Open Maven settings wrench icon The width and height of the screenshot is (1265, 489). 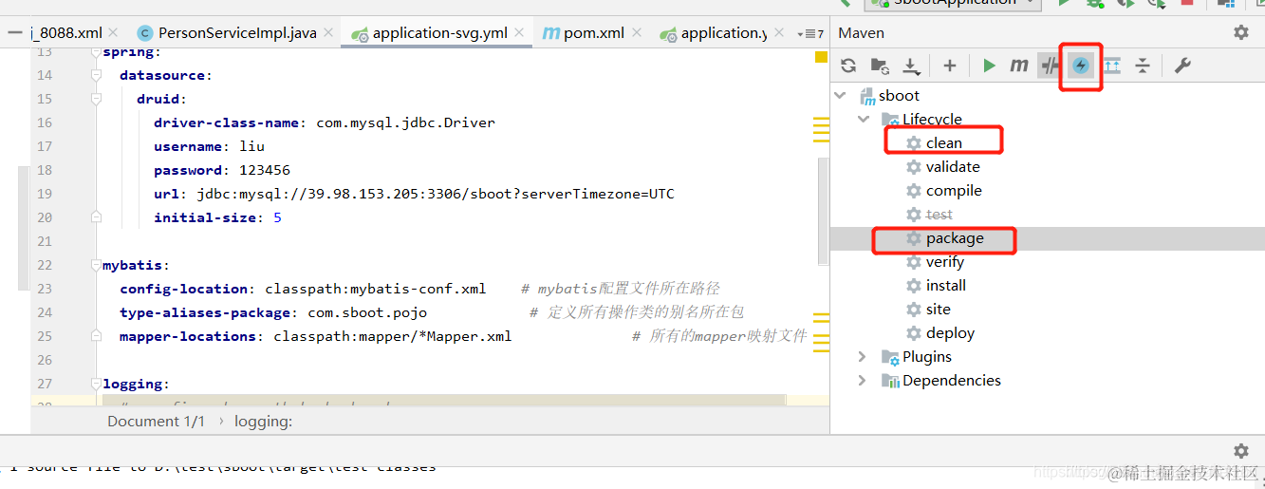pos(1182,66)
